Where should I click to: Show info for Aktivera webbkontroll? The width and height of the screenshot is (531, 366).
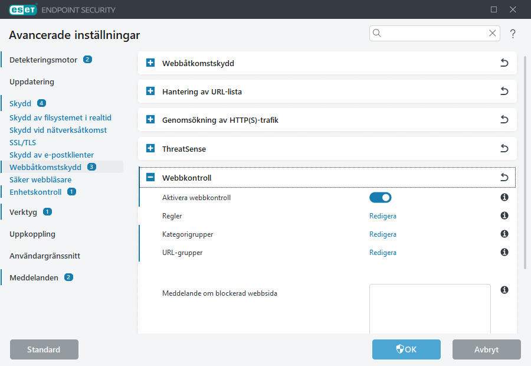point(504,198)
